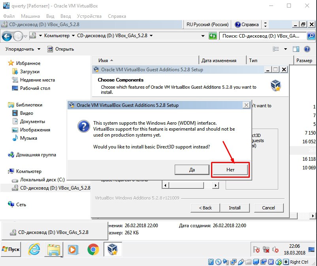The height and width of the screenshot is (266, 317).
Task: Open Google Chrome from the taskbar
Action: tap(93, 249)
